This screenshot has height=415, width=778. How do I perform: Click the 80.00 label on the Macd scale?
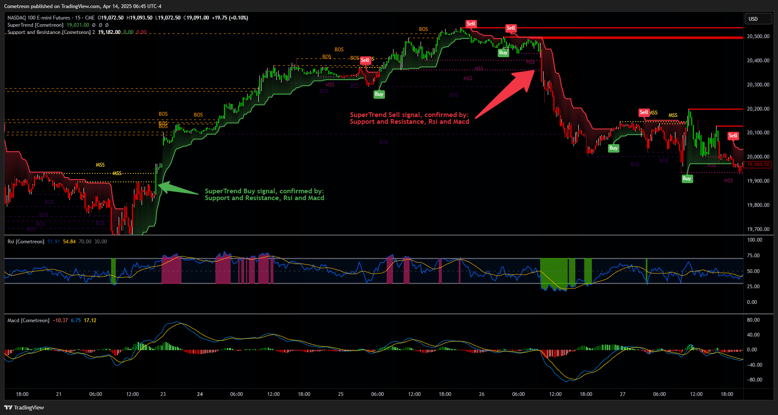pos(753,320)
